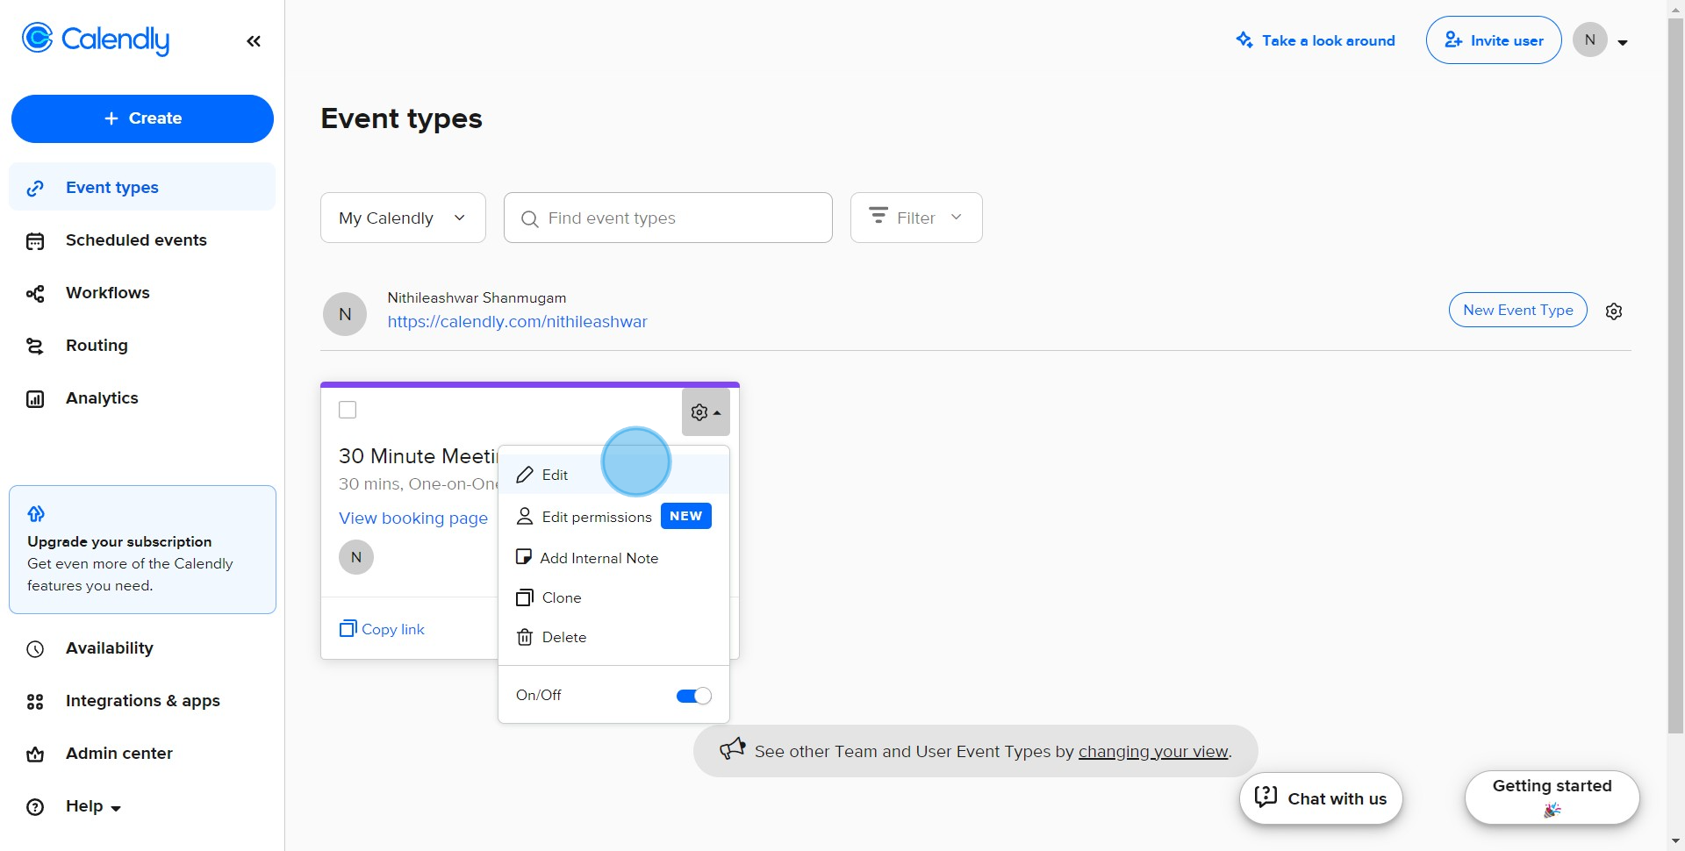
Task: Open Workflows section
Action: coord(107,293)
